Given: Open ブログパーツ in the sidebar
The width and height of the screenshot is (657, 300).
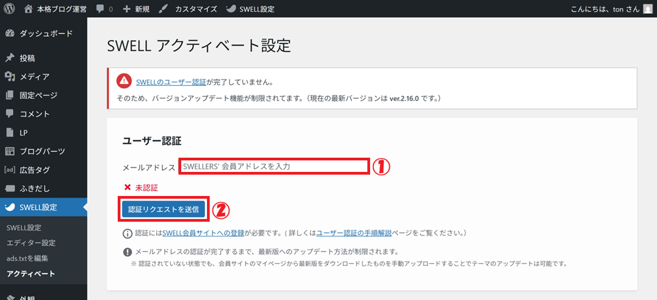Looking at the screenshot, I should [42, 151].
